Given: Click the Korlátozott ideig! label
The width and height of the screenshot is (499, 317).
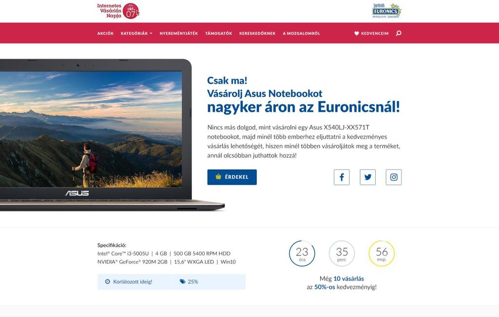Looking at the screenshot, I should 133,281.
